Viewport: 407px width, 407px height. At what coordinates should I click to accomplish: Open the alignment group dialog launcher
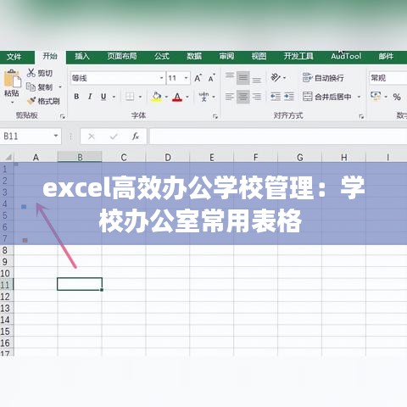[x=361, y=116]
